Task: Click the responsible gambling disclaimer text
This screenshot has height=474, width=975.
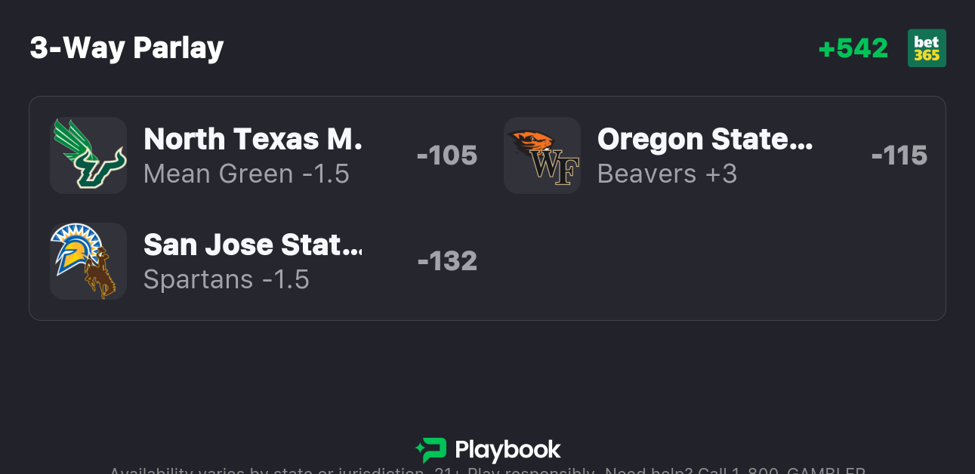Action: tap(487, 469)
